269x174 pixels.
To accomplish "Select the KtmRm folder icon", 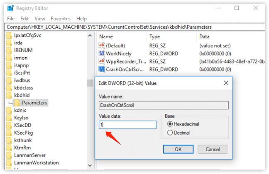I will 9,147.
